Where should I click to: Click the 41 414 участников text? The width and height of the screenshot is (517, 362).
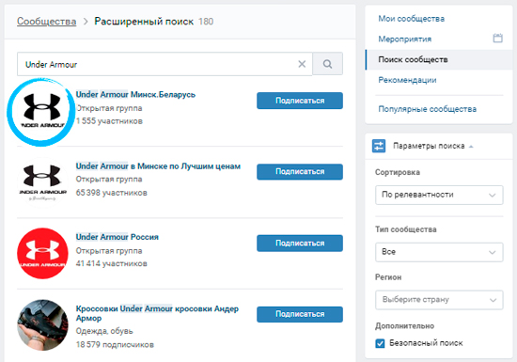click(112, 264)
